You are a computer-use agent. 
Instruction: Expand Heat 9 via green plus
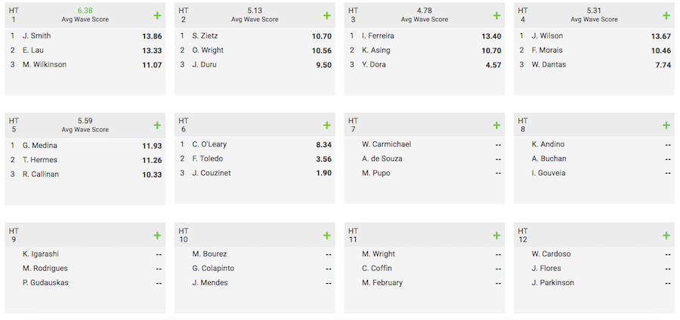(x=157, y=235)
